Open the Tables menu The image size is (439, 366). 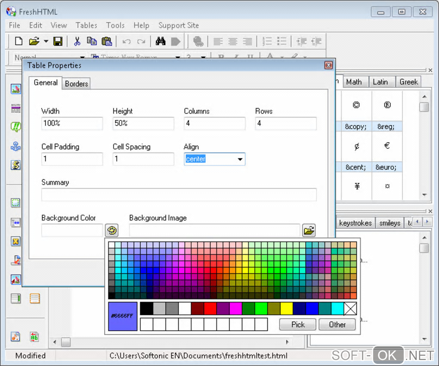click(x=86, y=25)
